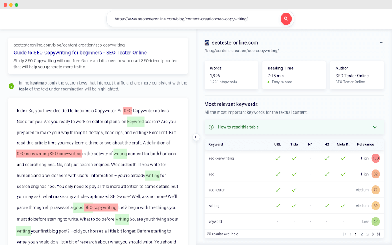Click the H2 checkmark in the 'seo' row
The height and width of the screenshot is (245, 392).
[x=327, y=174]
